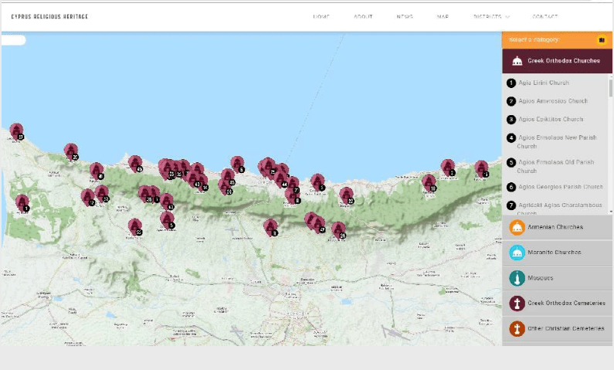
Task: Click church map marker number 18
Action: click(429, 183)
